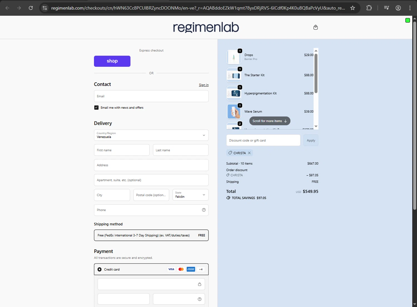Remove the CHRISTA discount code tag
The image size is (417, 307).
pyautogui.click(x=249, y=153)
